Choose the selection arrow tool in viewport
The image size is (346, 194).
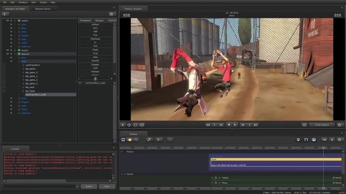[x=123, y=125]
